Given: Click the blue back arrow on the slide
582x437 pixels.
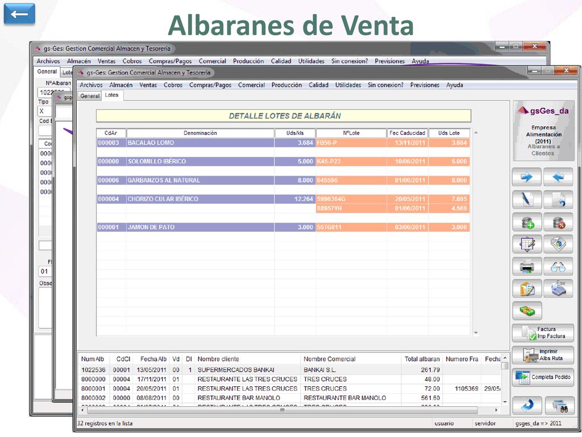Looking at the screenshot, I should pos(19,14).
